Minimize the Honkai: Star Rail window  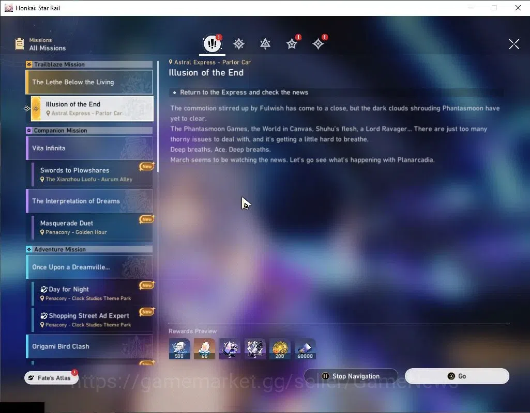point(471,8)
